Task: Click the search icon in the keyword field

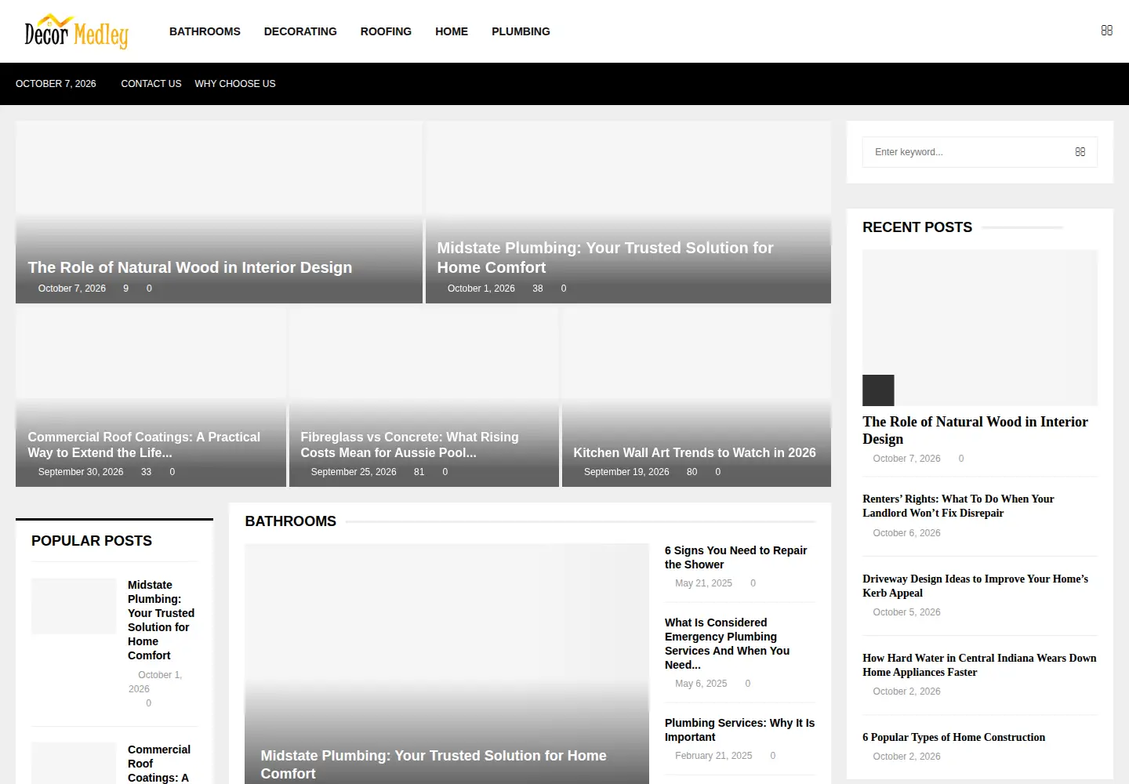Action: pos(1080,152)
